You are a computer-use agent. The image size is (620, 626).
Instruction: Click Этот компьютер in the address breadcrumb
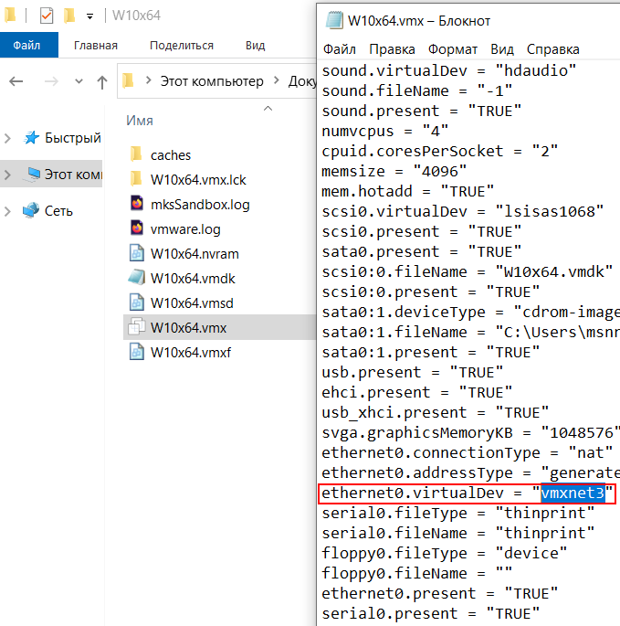coord(211,81)
